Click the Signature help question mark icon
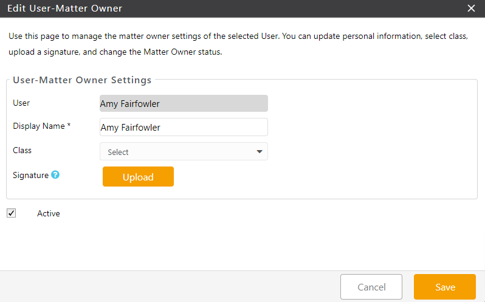Image resolution: width=485 pixels, height=302 pixels. pyautogui.click(x=55, y=175)
